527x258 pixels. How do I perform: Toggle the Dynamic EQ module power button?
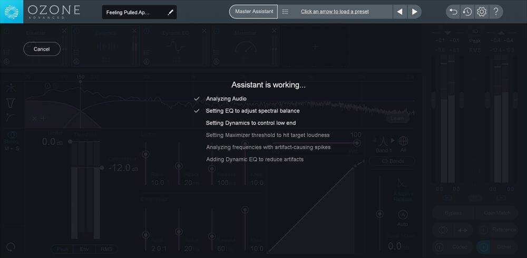point(146,31)
